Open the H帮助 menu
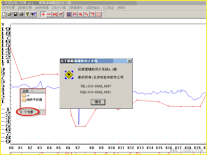 point(121,8)
